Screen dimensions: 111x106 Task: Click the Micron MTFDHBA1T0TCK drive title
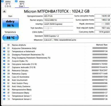point(57,11)
